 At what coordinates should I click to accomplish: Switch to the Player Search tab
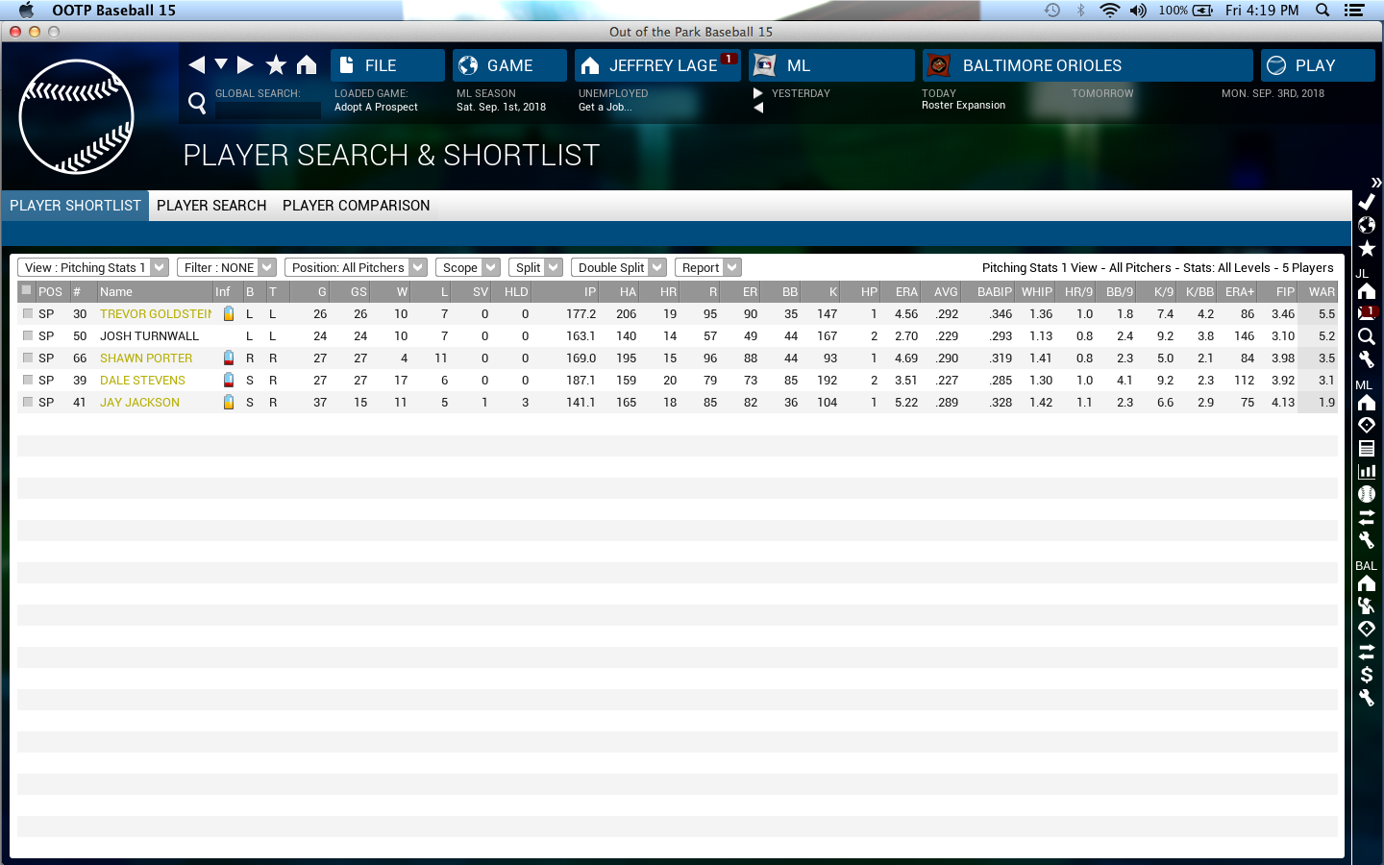click(x=211, y=206)
